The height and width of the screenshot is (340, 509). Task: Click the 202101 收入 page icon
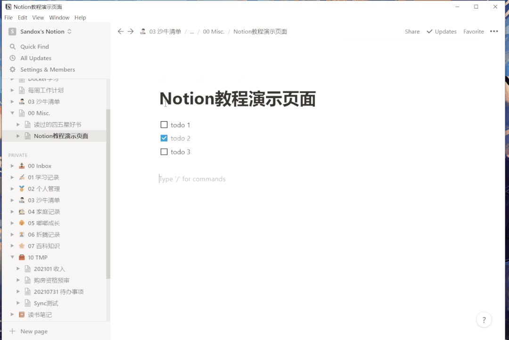pyautogui.click(x=28, y=269)
